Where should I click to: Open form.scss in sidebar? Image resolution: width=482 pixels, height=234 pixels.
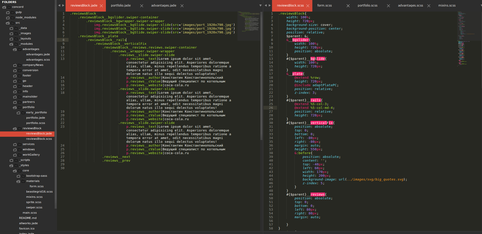(37, 186)
